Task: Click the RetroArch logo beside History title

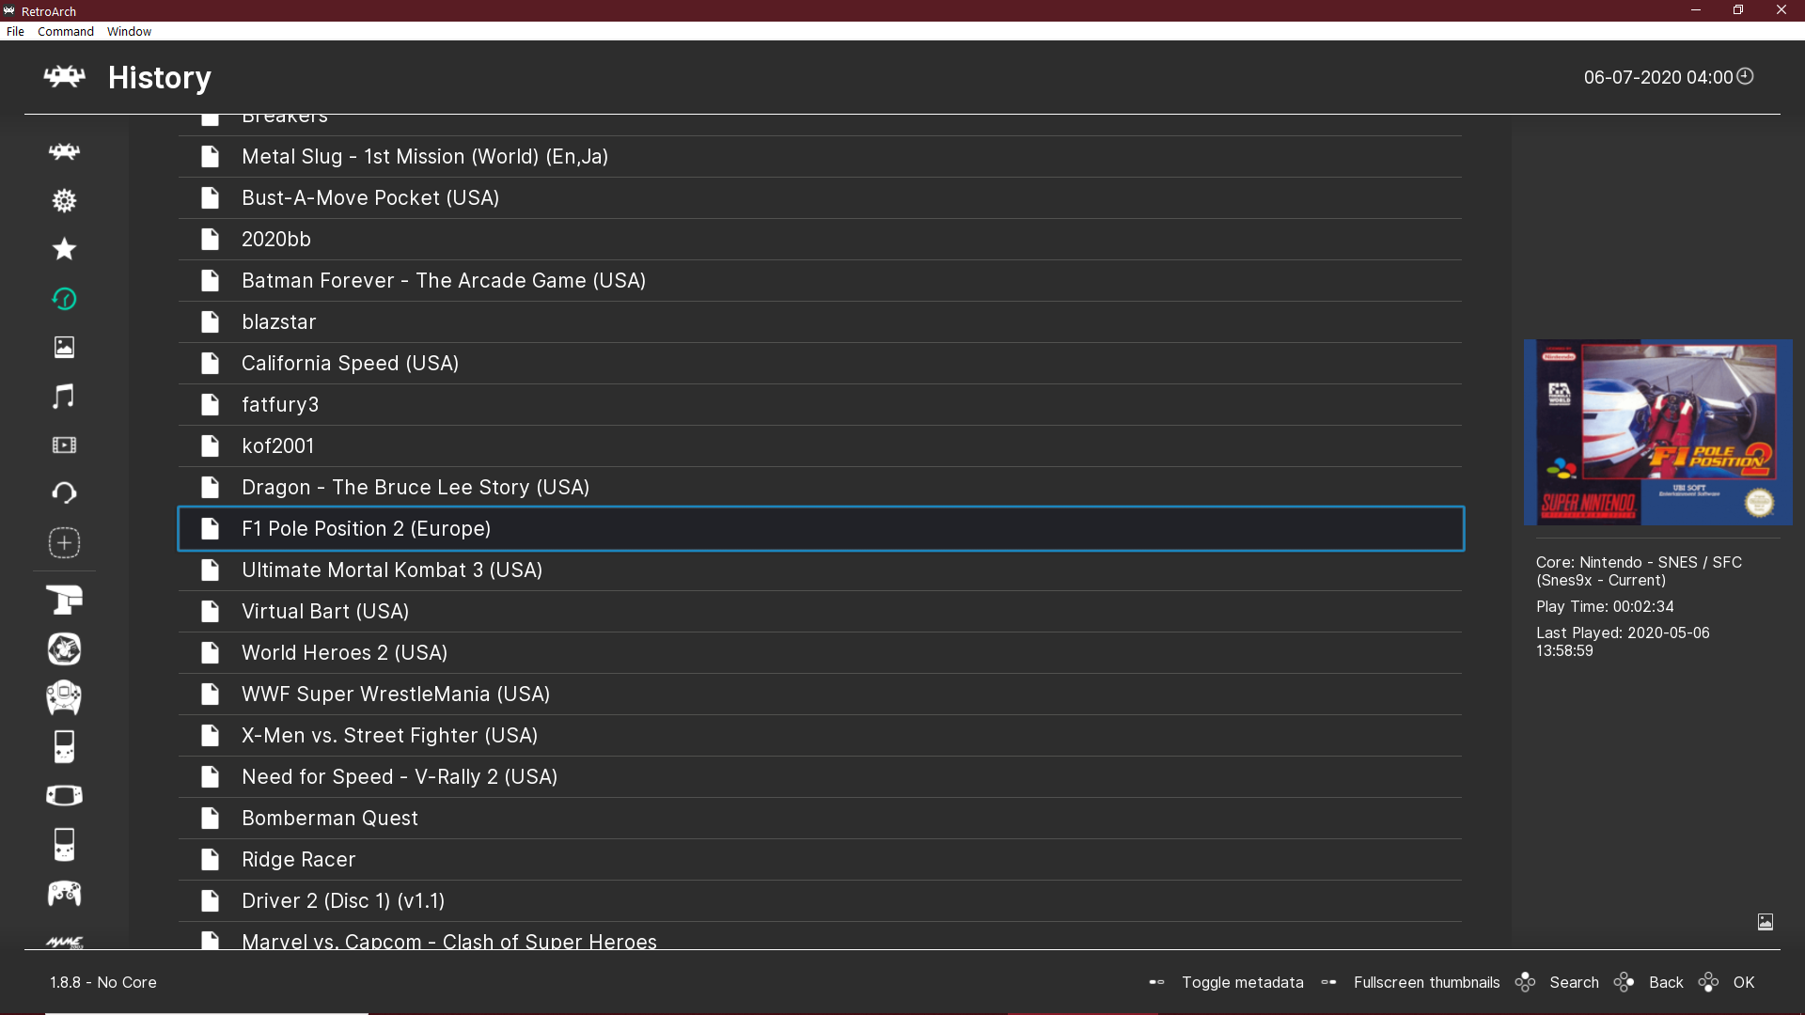Action: coord(64,76)
